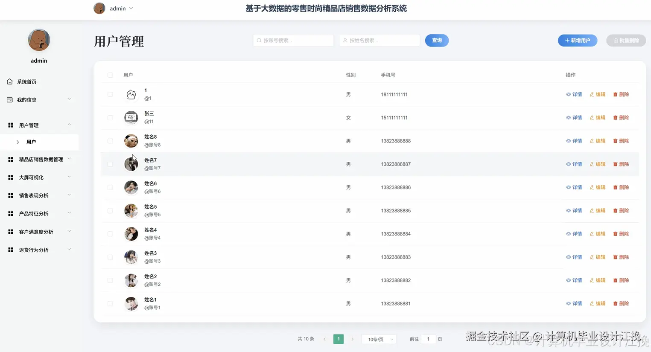Open the 10条/页 page size dropdown
This screenshot has width=651, height=352.
(x=379, y=339)
